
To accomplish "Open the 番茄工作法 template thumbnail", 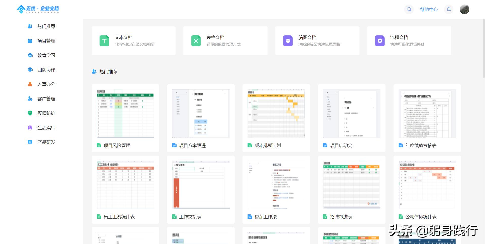I will pyautogui.click(x=276, y=185).
